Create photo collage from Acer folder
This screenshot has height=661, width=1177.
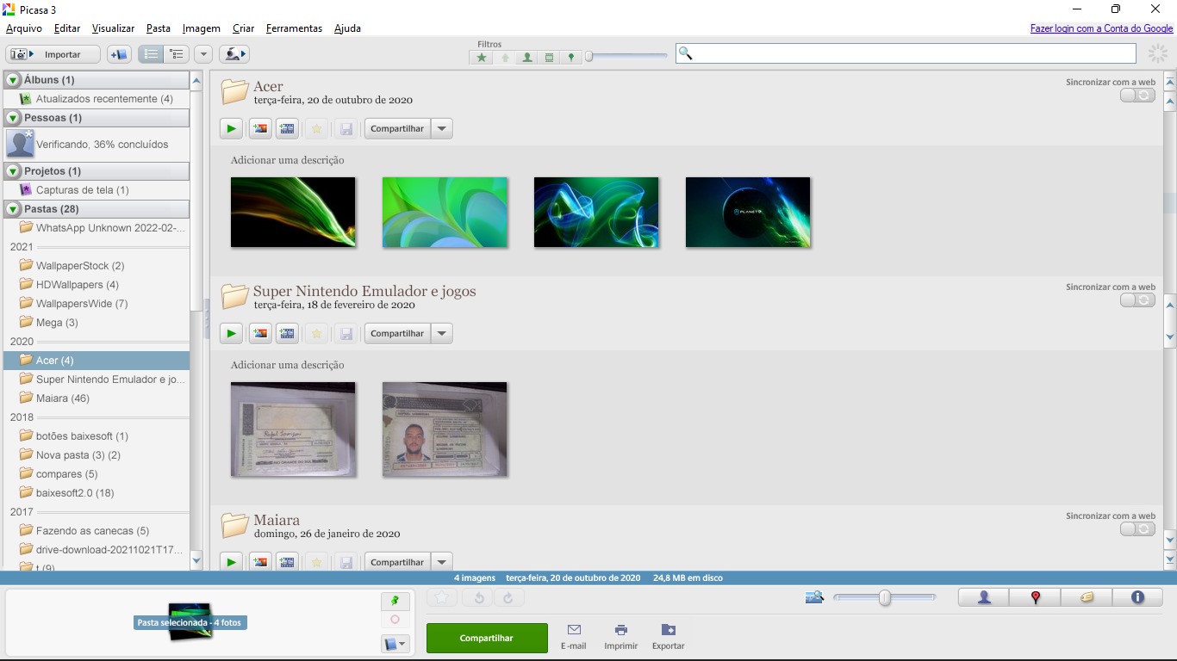(259, 128)
